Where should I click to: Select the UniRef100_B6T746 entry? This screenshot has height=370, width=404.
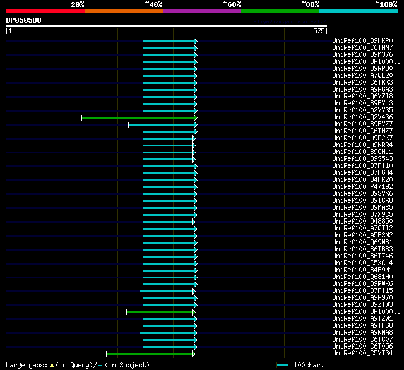point(362,256)
